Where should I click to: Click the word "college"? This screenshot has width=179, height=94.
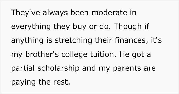(x=74, y=54)
